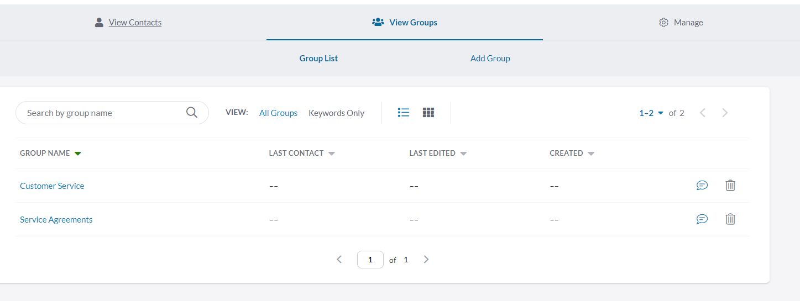Open the Manage tab

[681, 23]
